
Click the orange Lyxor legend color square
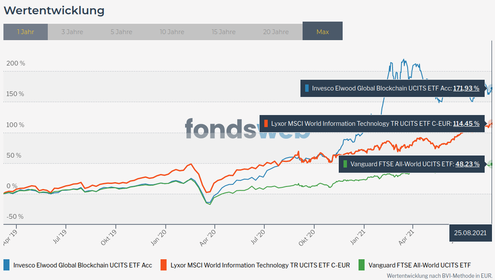pyautogui.click(x=164, y=265)
